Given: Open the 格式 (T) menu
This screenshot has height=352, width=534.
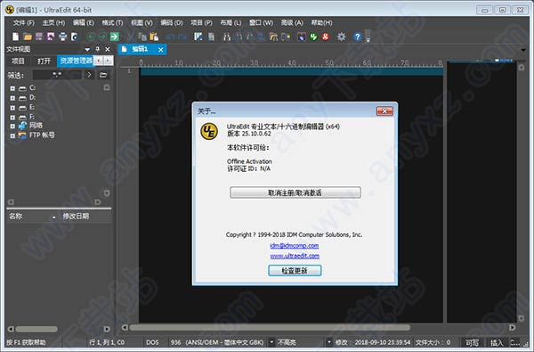Looking at the screenshot, I should (x=112, y=22).
